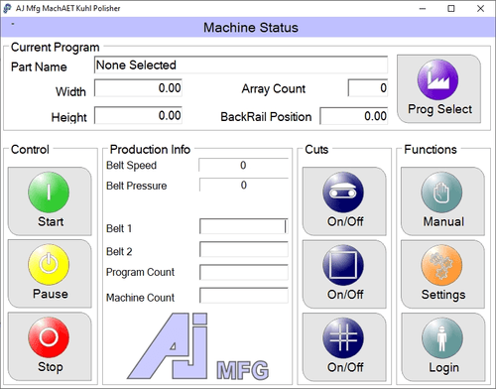Click the yellow Pause button

(x=50, y=274)
